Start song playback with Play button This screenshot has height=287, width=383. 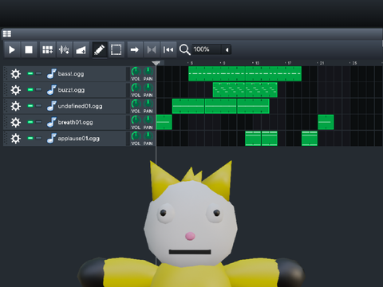coord(12,49)
